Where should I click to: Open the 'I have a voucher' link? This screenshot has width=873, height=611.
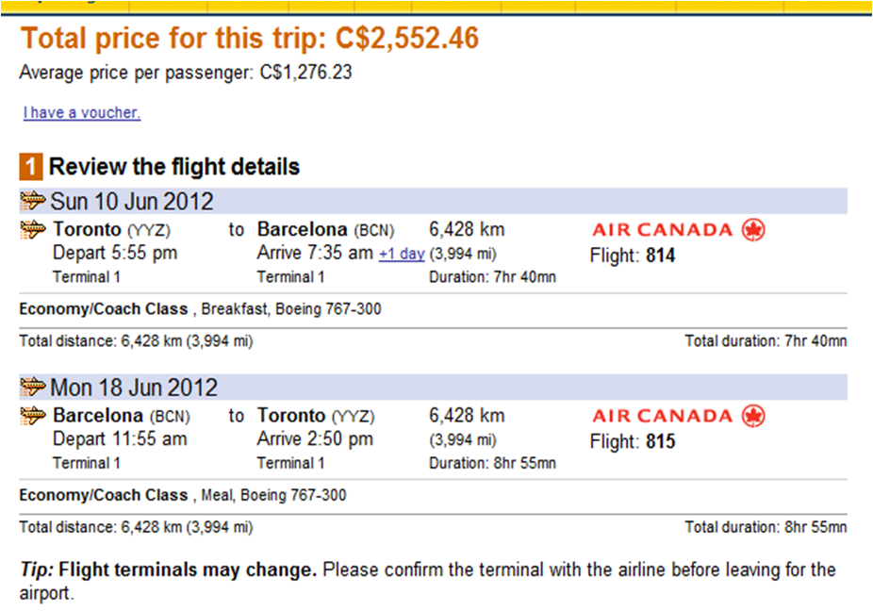pos(80,113)
